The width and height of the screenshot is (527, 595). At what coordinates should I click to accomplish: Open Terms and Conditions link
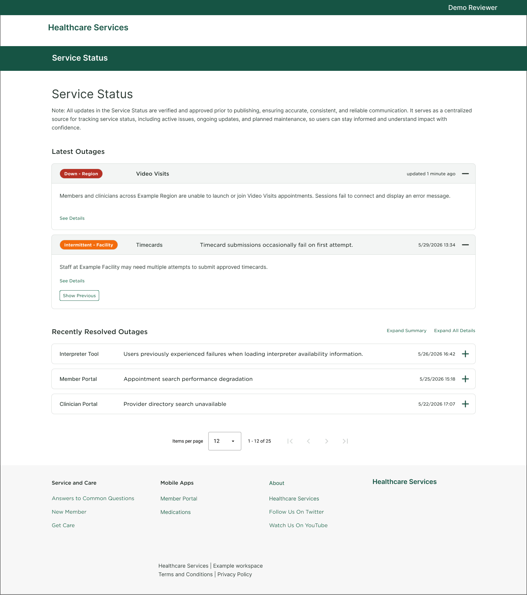[x=185, y=574]
